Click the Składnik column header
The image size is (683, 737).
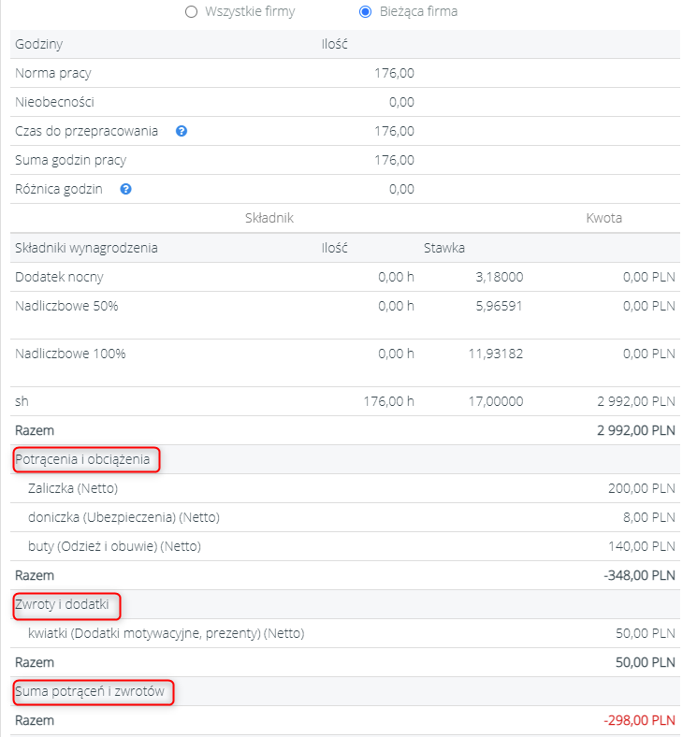tap(269, 218)
